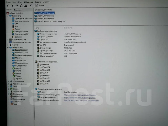Open Суммарная информация item
This screenshot has width=168, height=126.
coord(22,18)
